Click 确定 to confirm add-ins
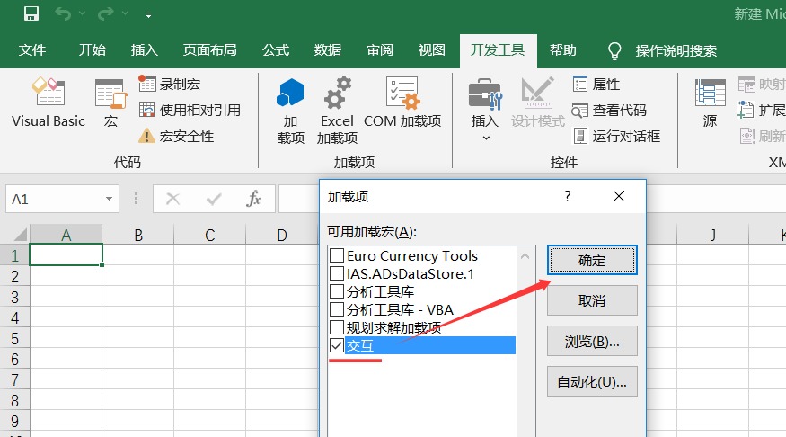The width and height of the screenshot is (786, 437). tap(592, 260)
